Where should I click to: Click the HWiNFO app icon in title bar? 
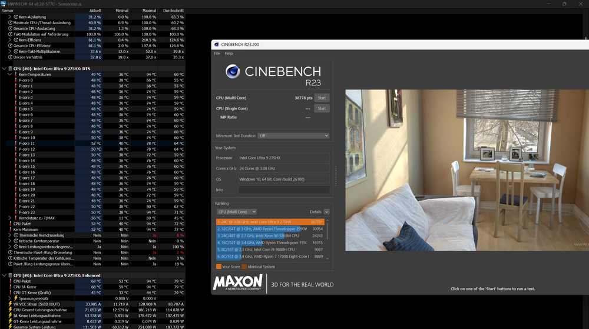(4, 4)
